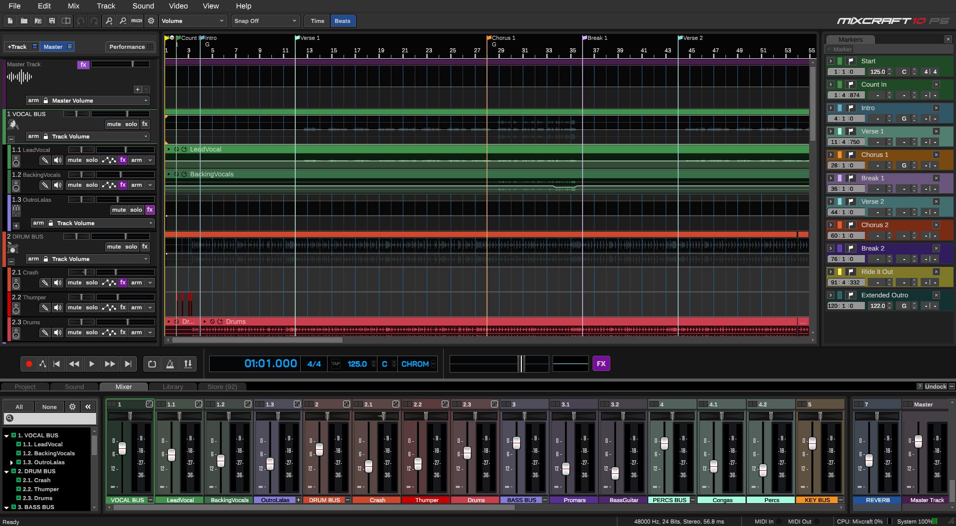Open the Mix menu
Image resolution: width=956 pixels, height=526 pixels.
point(73,6)
